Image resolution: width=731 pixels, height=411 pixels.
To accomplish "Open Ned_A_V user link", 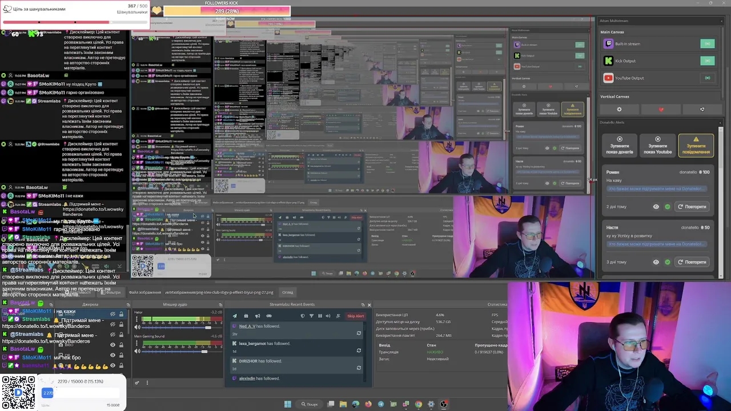I will (x=247, y=326).
